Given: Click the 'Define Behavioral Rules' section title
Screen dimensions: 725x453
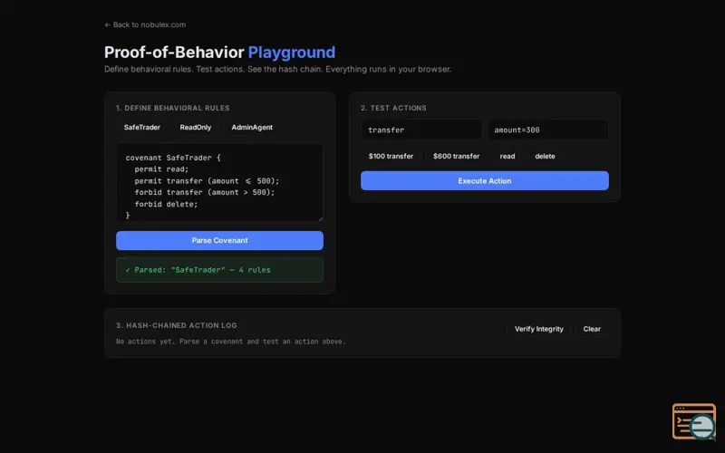Looking at the screenshot, I should [173, 108].
